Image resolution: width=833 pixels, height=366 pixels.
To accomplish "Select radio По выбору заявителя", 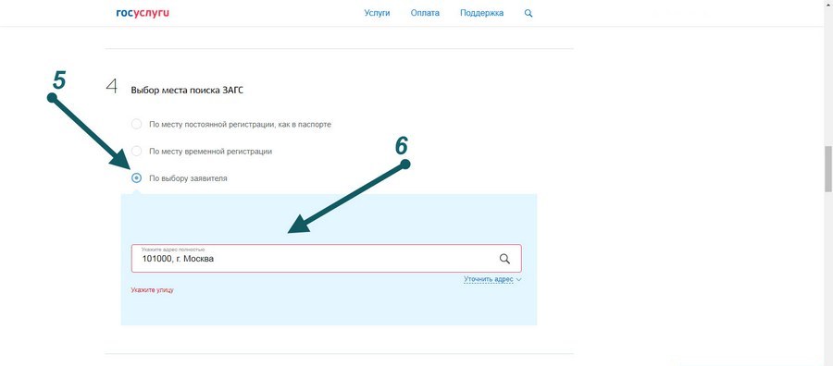I will click(137, 178).
